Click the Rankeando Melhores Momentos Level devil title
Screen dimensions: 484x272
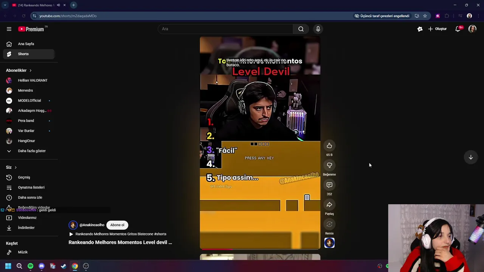point(120,242)
